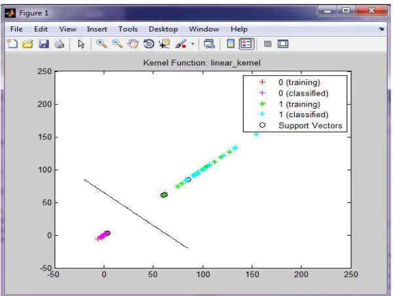Screen dimensions: 393x296
Task: Select legend entry '1 (classified)'
Action: (303, 115)
